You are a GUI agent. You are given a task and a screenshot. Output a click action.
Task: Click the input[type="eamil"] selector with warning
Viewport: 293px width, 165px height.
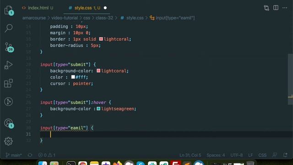click(64, 128)
